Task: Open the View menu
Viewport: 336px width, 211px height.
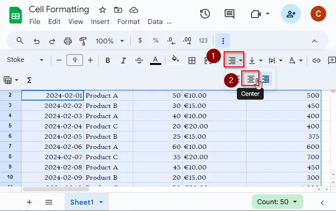Action: tap(76, 21)
